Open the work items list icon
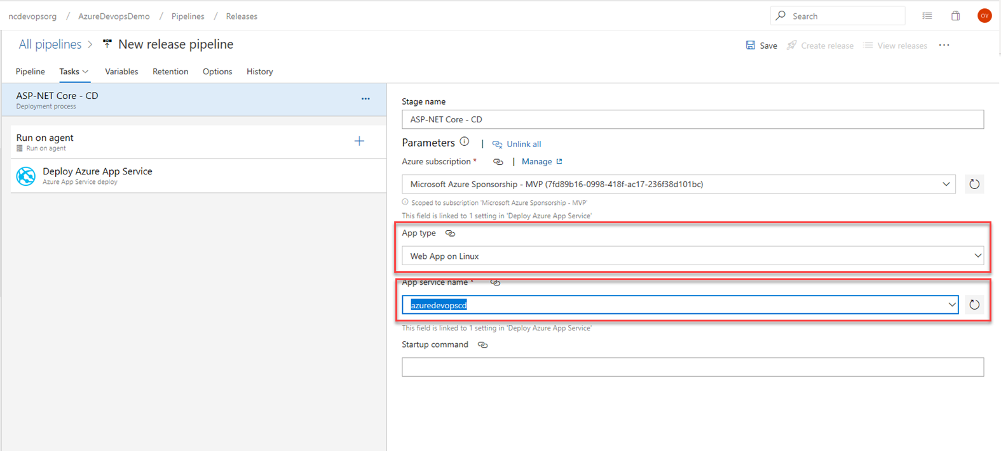This screenshot has width=1001, height=451. tap(927, 16)
